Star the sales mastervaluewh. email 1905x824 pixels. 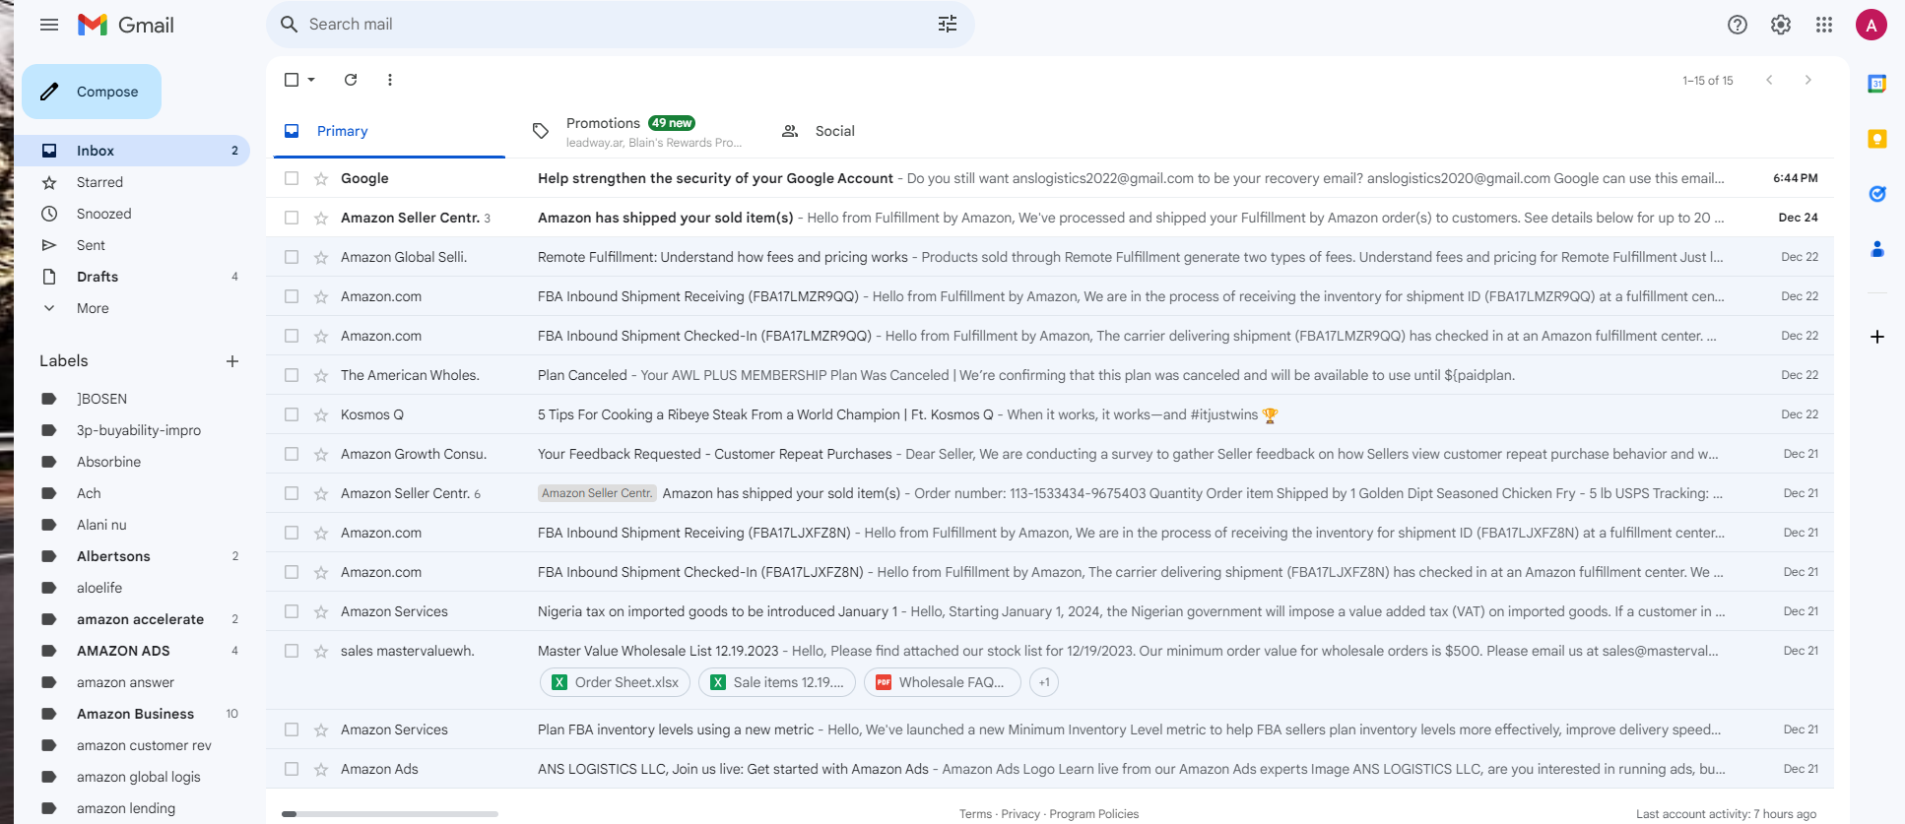tap(321, 651)
